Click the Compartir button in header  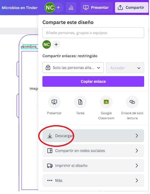[132, 7]
